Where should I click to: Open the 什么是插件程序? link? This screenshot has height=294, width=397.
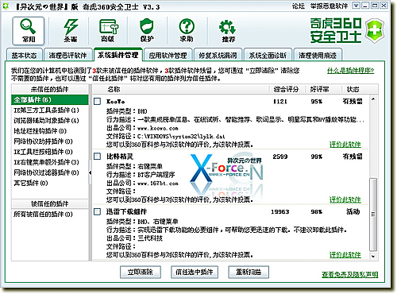click(x=350, y=71)
